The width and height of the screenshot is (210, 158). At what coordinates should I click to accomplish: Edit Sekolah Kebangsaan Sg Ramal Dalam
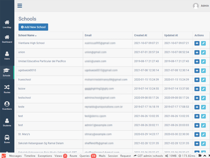coord(203,144)
